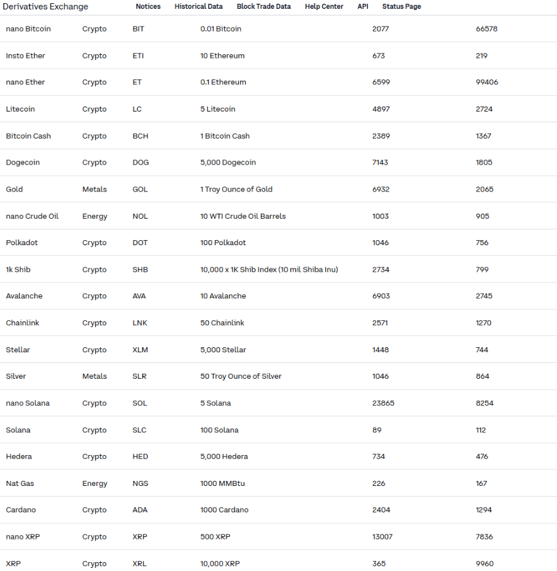Click the Derivatives Exchange heading

45,6
